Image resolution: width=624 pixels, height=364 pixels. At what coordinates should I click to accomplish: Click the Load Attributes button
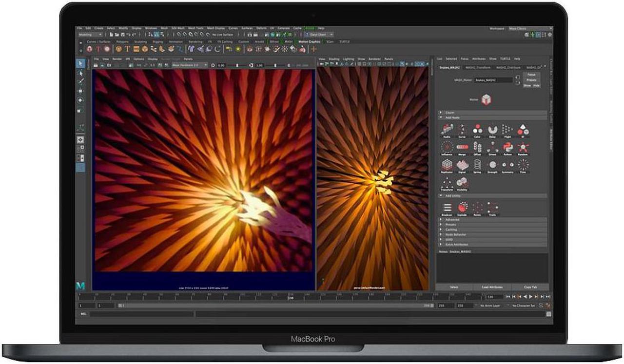pos(492,287)
